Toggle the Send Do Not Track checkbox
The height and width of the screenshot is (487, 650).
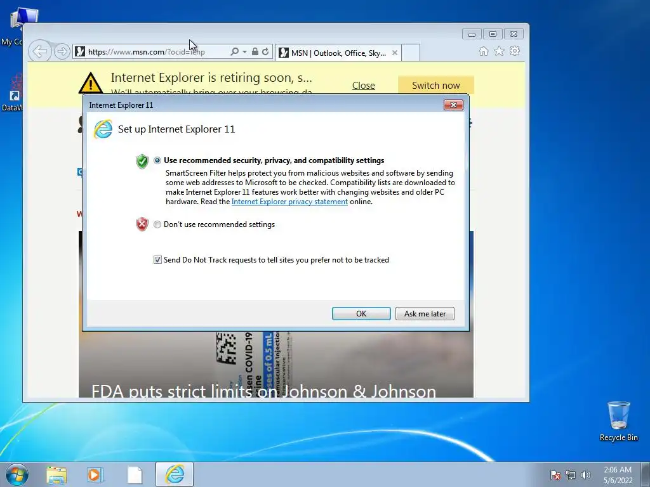coord(157,259)
